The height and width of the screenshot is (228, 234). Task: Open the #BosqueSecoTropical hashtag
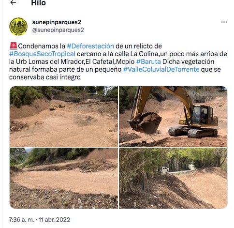42,54
